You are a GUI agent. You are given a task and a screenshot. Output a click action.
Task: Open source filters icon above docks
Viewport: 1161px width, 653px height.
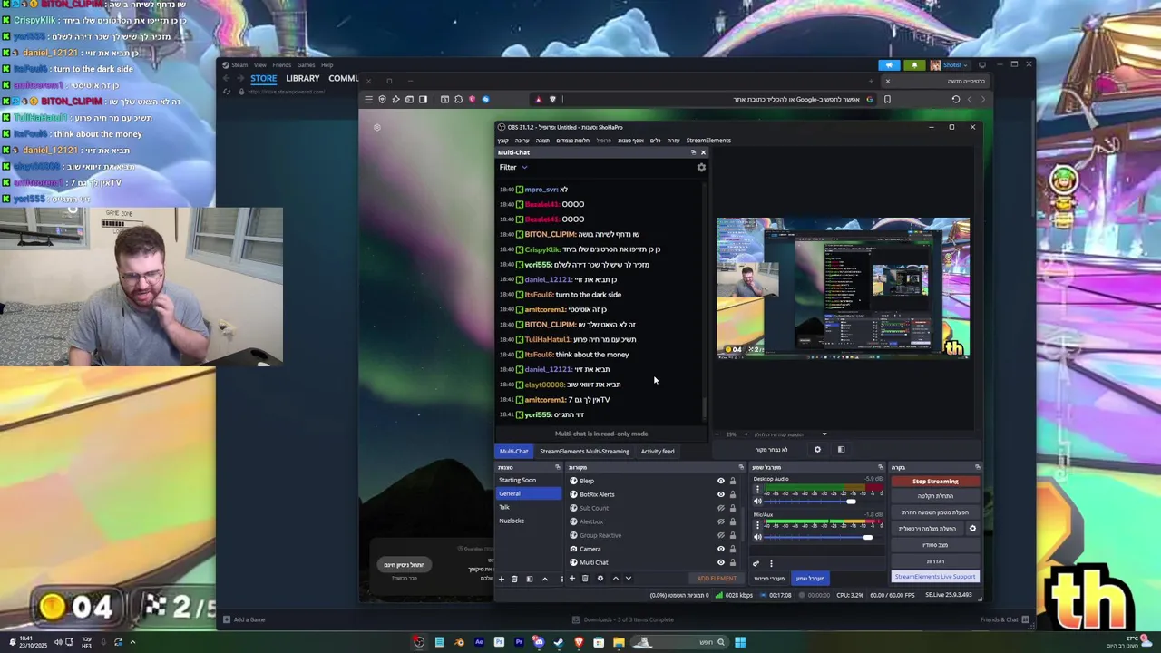point(841,450)
